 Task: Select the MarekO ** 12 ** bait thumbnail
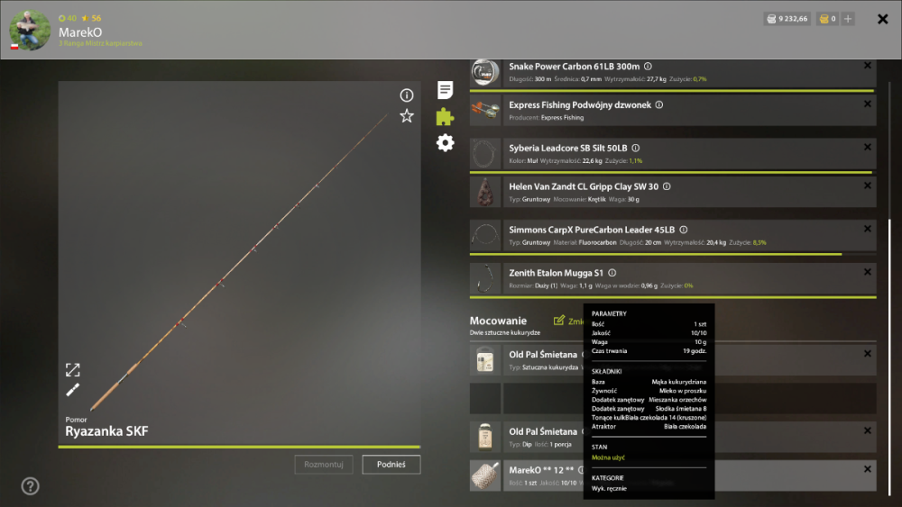pos(485,475)
